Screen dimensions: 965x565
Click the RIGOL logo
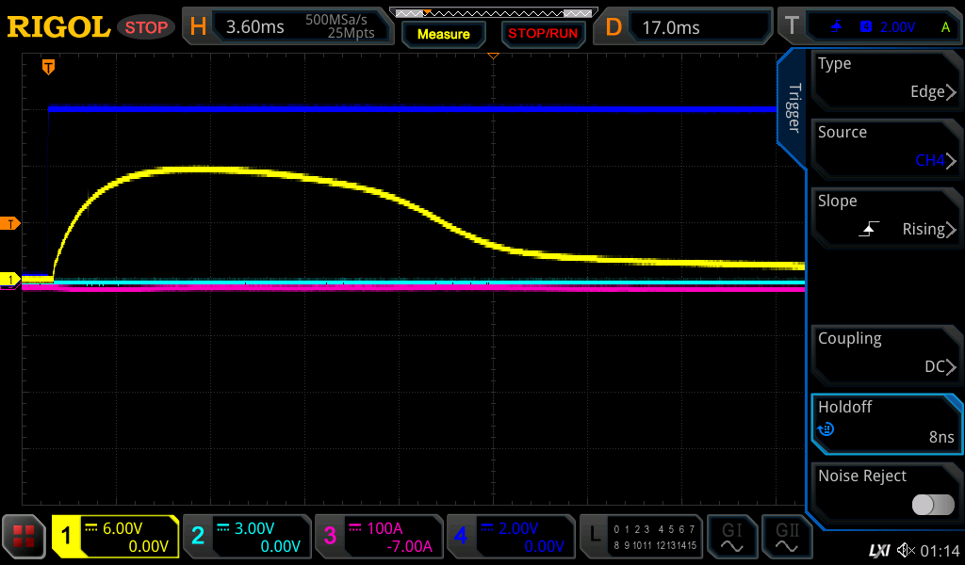click(x=58, y=26)
